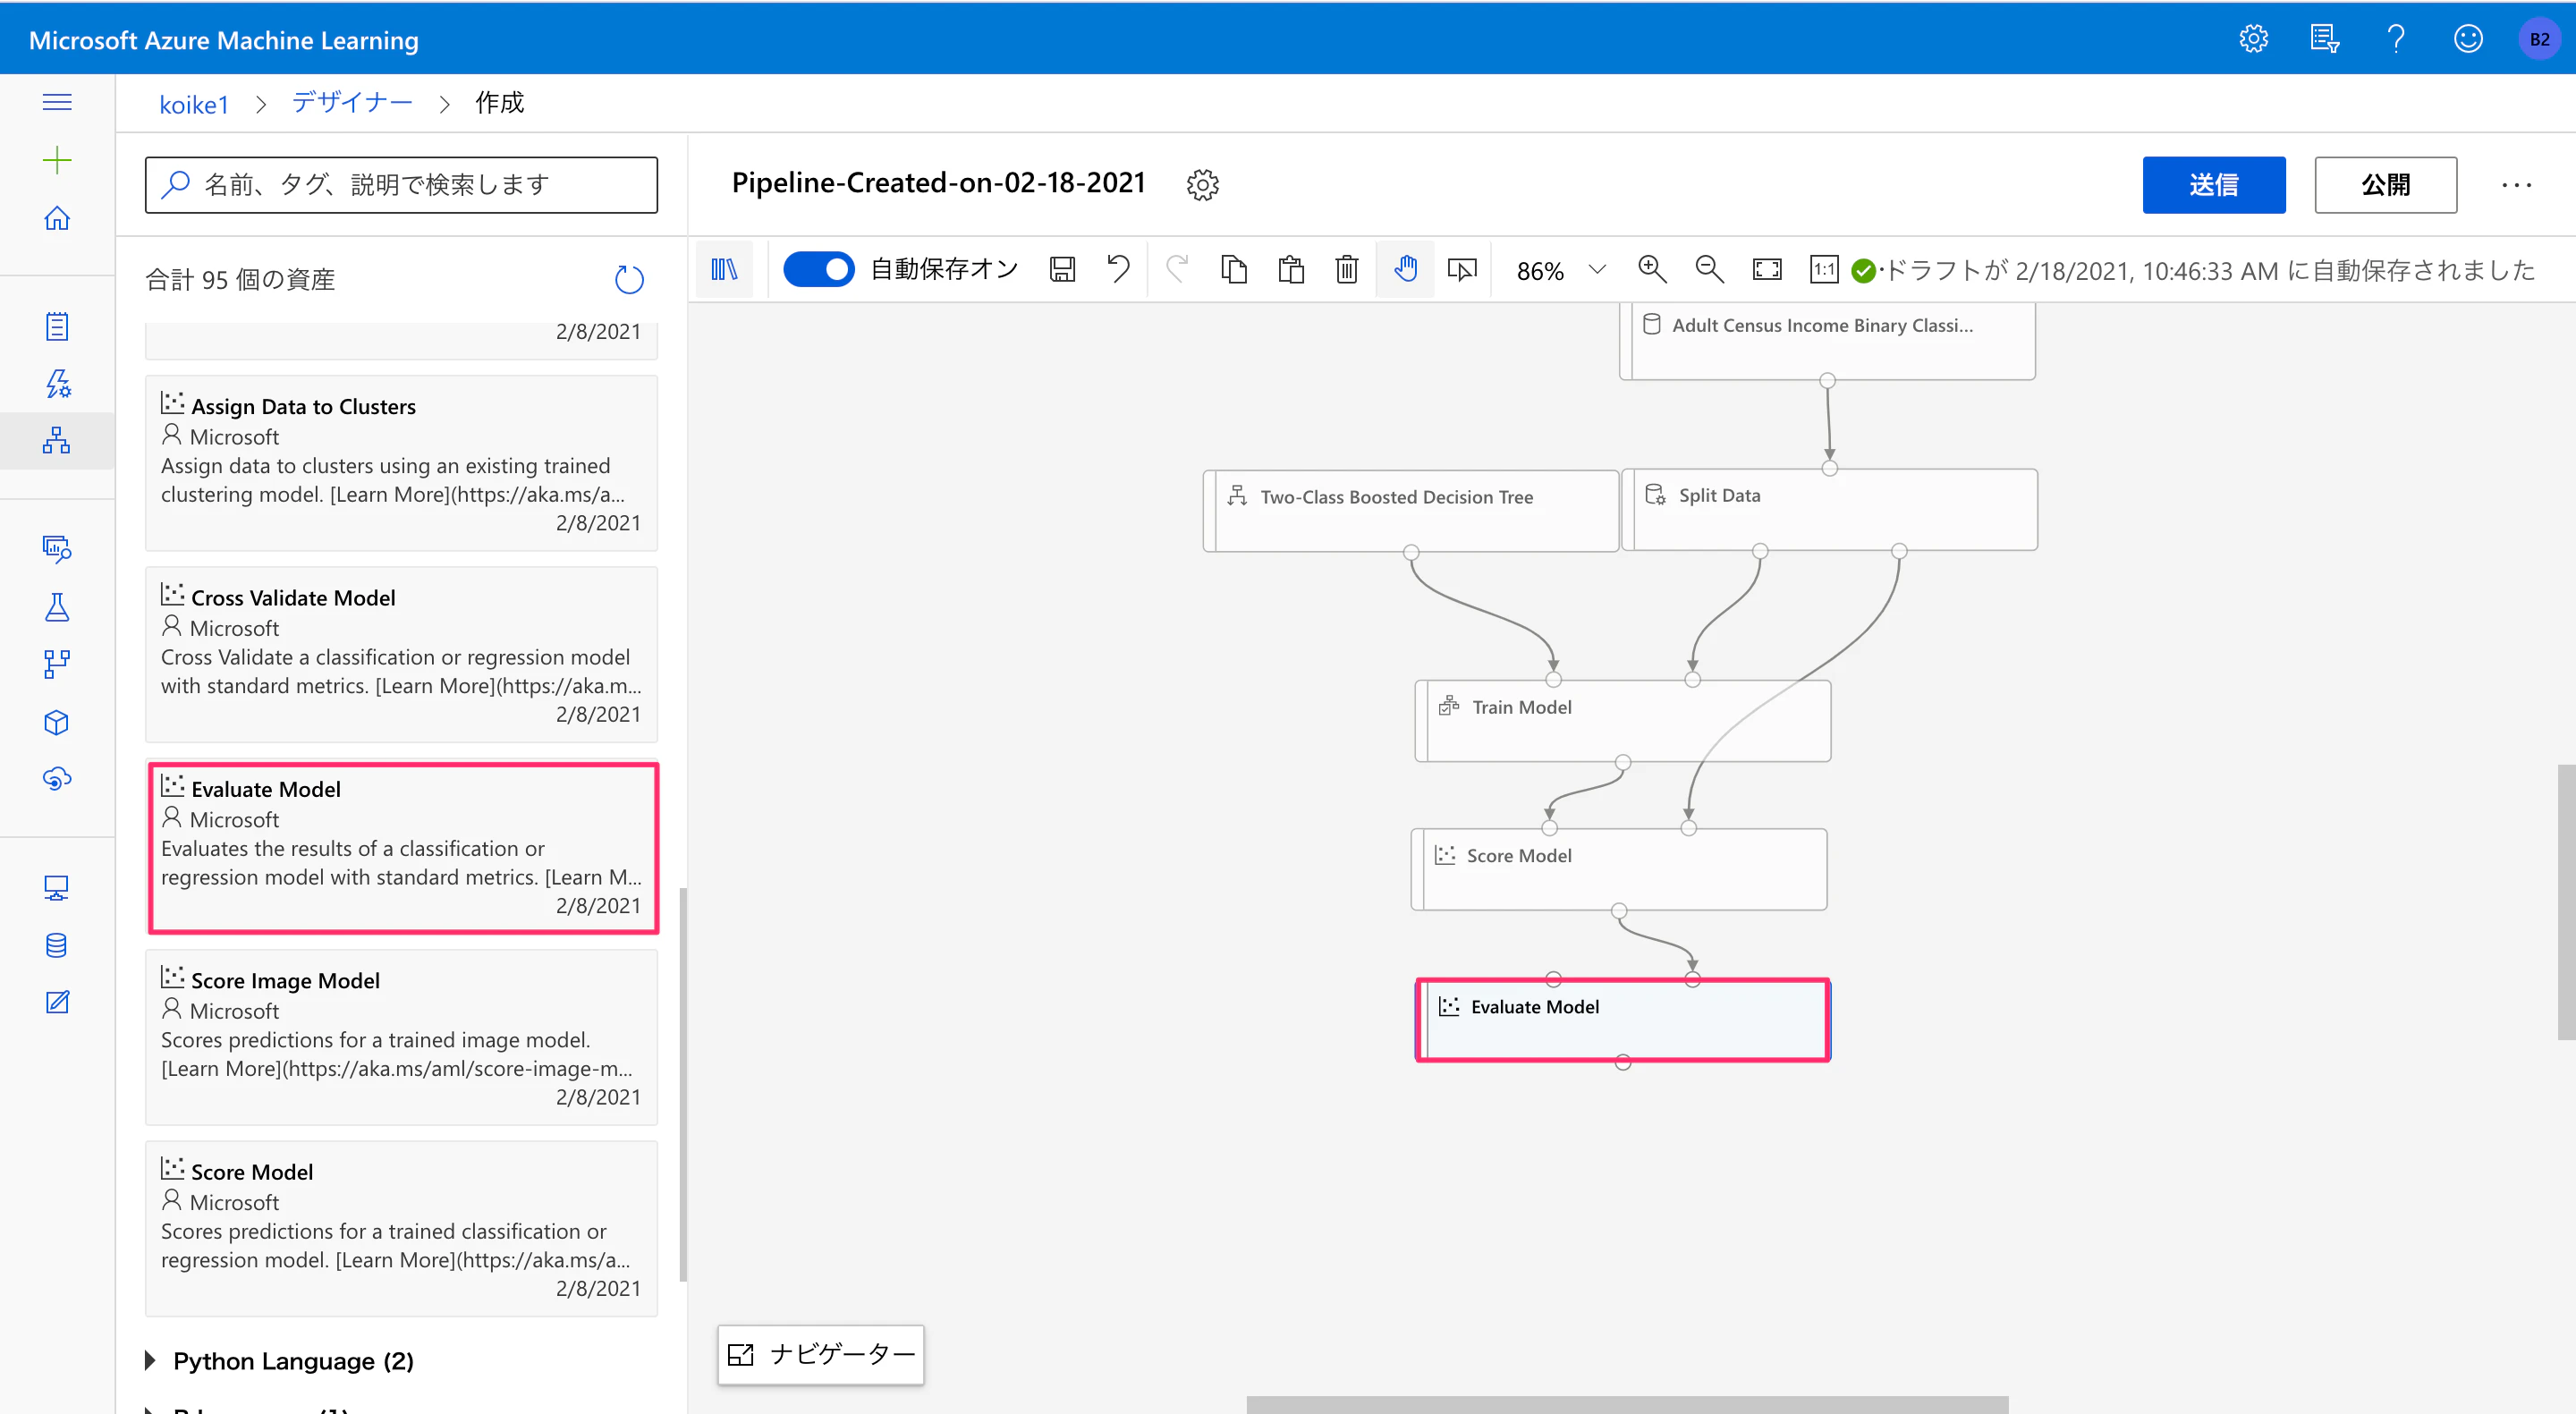The width and height of the screenshot is (2576, 1414).
Task: Open the 86% zoom level dropdown
Action: [1561, 270]
